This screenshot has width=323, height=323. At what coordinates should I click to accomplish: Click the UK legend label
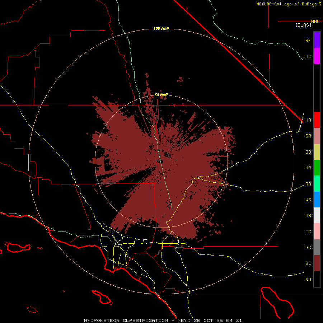click(308, 56)
